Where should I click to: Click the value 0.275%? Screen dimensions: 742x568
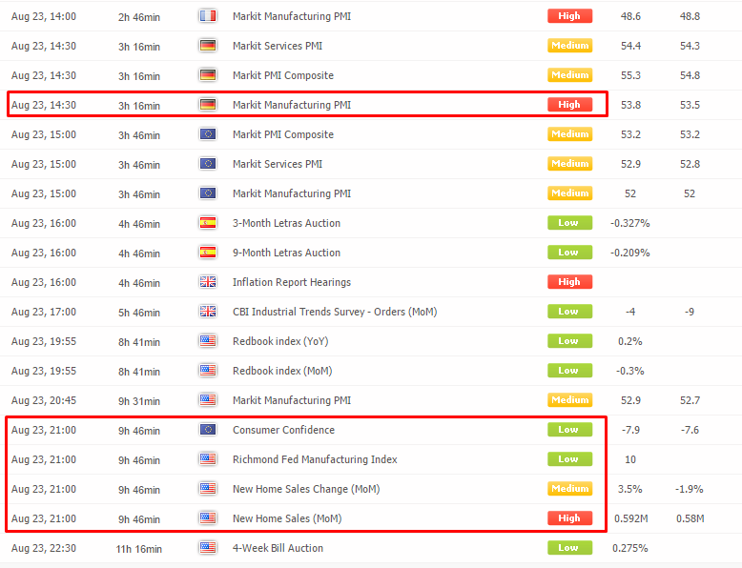629,548
